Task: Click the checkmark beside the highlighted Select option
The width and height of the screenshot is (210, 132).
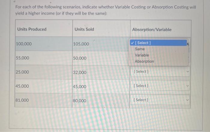Action: click(x=132, y=43)
